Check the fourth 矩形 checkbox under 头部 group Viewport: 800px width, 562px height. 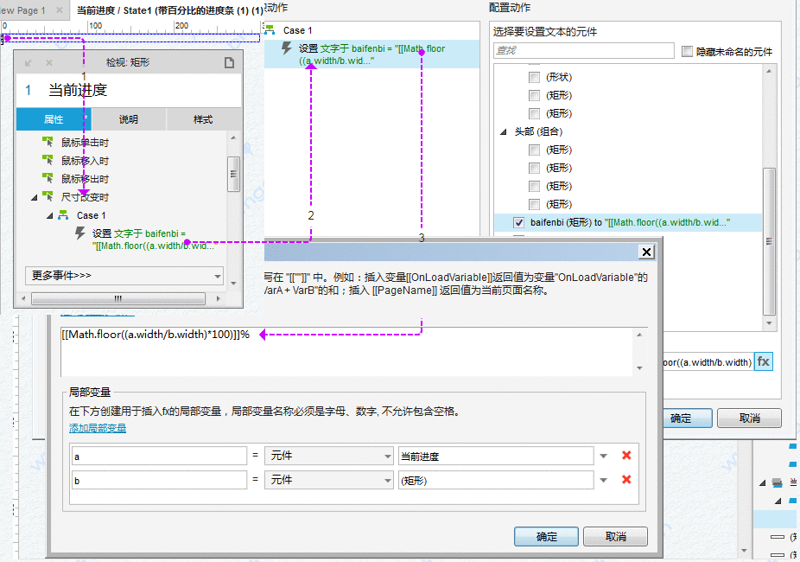click(x=534, y=204)
